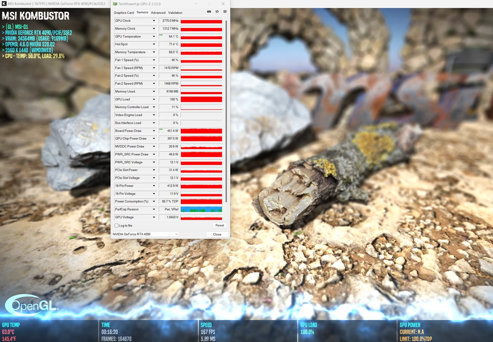Expand the Bus Interface Load dropdown
The width and height of the screenshot is (493, 342).
pos(154,123)
